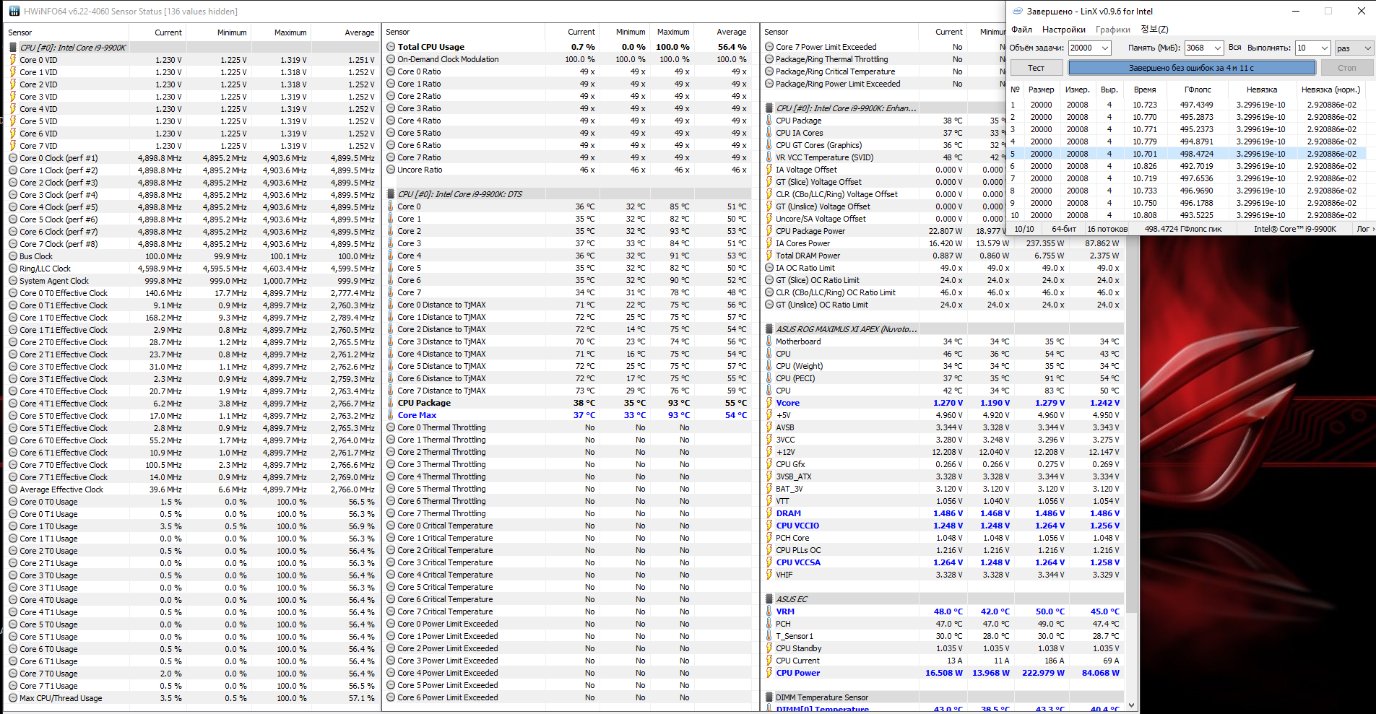
Task: Select the "CPU [#0]: Intel Core i9-9900K: DTS" group header
Action: (571, 194)
